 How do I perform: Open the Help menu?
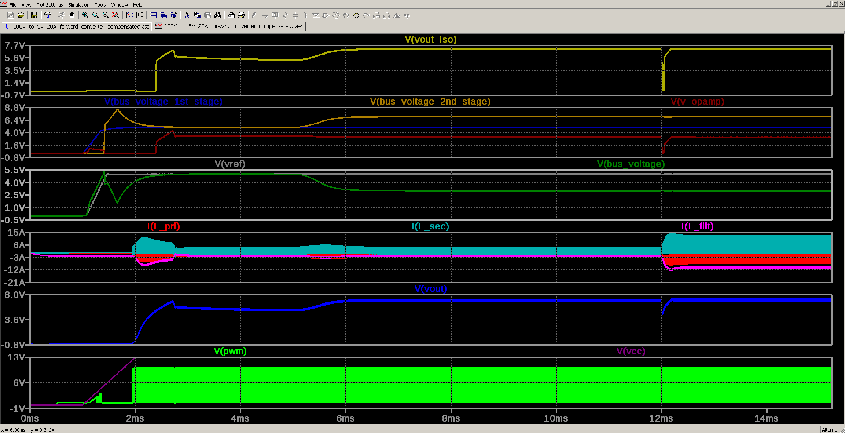pos(138,5)
